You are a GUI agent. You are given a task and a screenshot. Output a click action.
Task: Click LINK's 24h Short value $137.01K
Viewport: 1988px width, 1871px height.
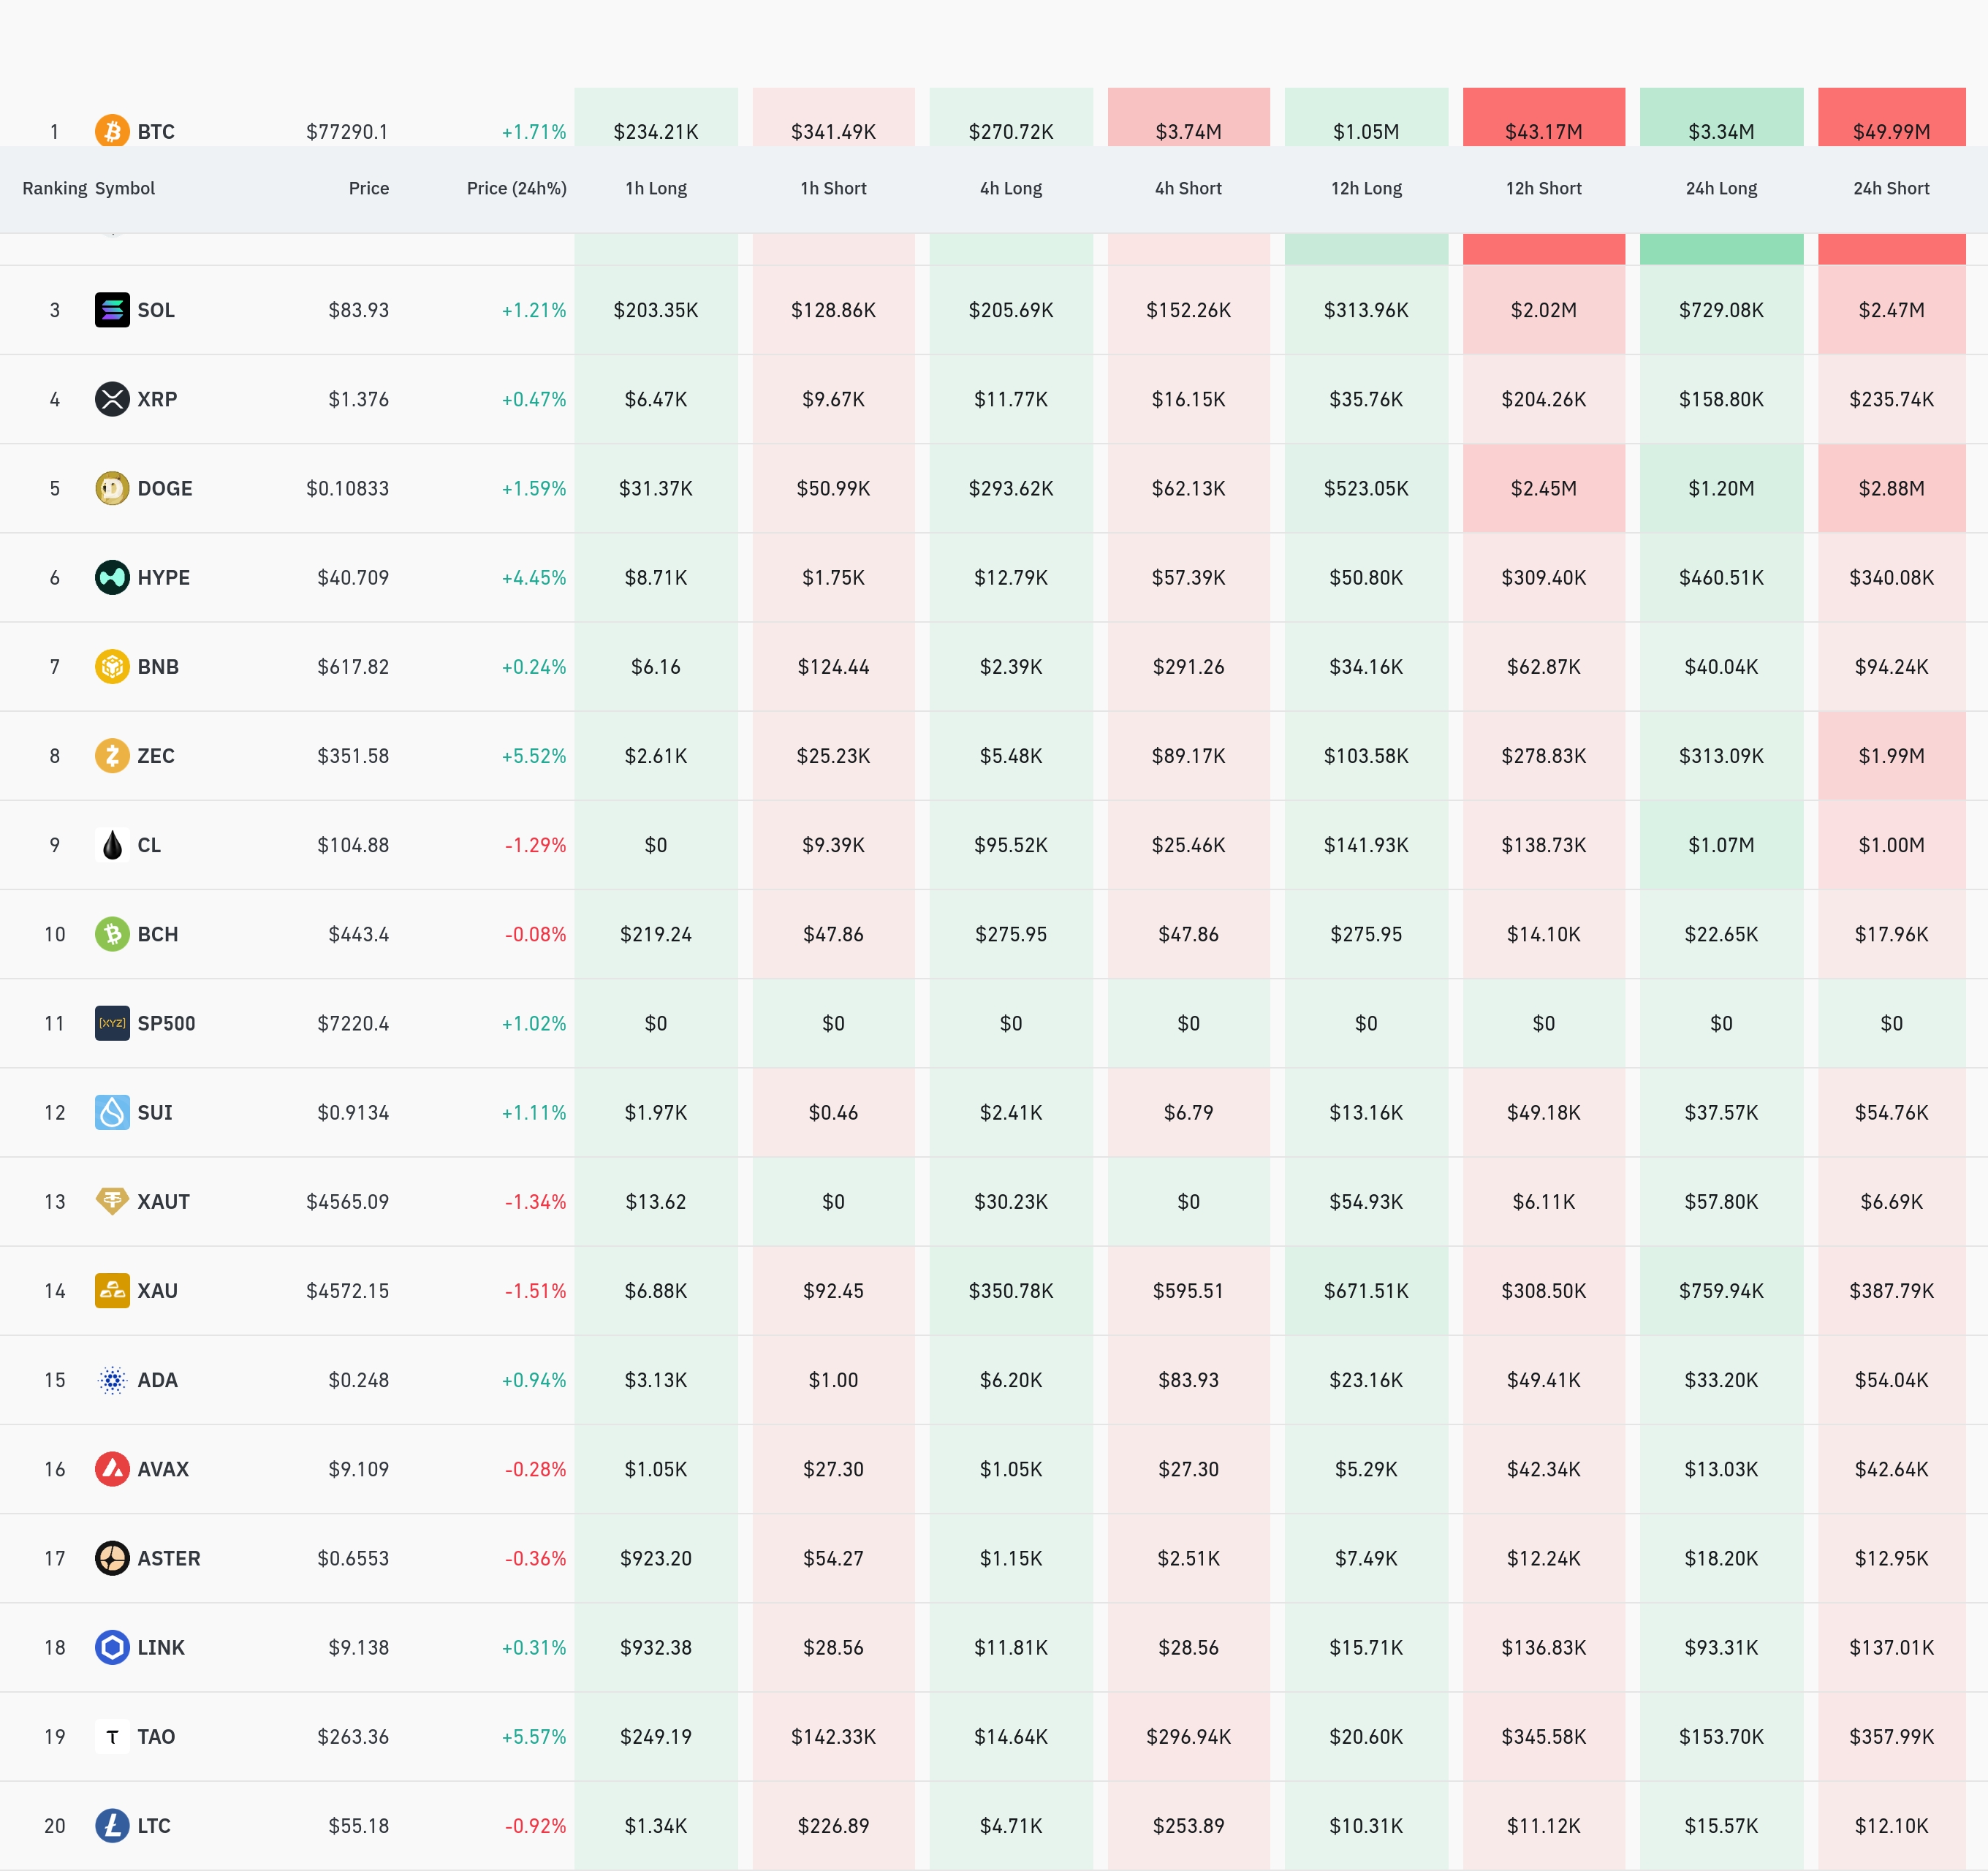tap(1891, 1647)
